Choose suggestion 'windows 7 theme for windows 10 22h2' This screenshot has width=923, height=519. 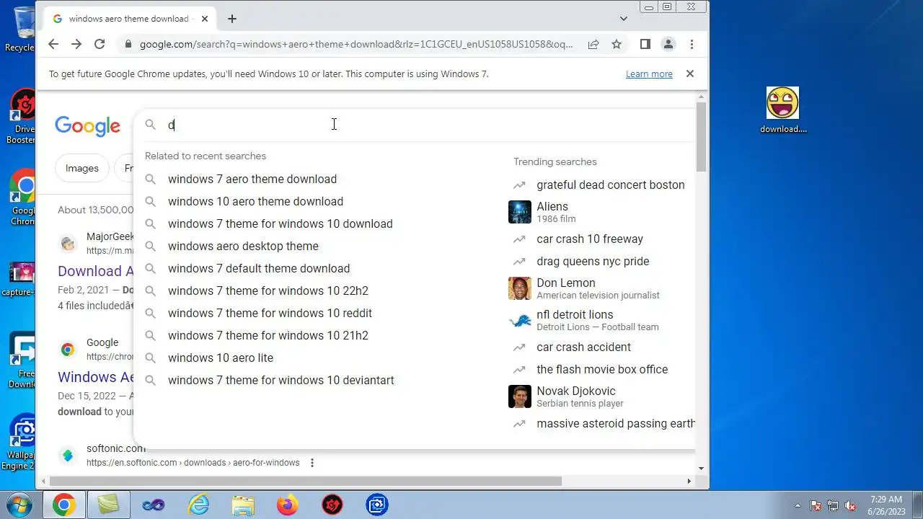pos(268,290)
